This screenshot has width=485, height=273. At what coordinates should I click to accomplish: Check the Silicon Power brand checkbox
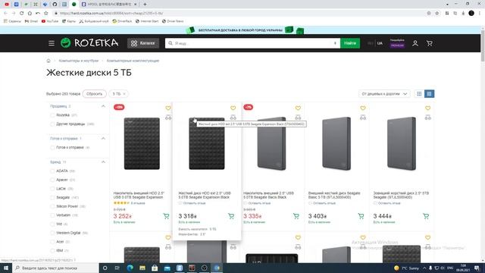tap(52, 206)
